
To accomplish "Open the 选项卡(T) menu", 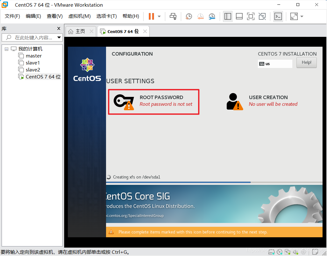I will (x=107, y=16).
